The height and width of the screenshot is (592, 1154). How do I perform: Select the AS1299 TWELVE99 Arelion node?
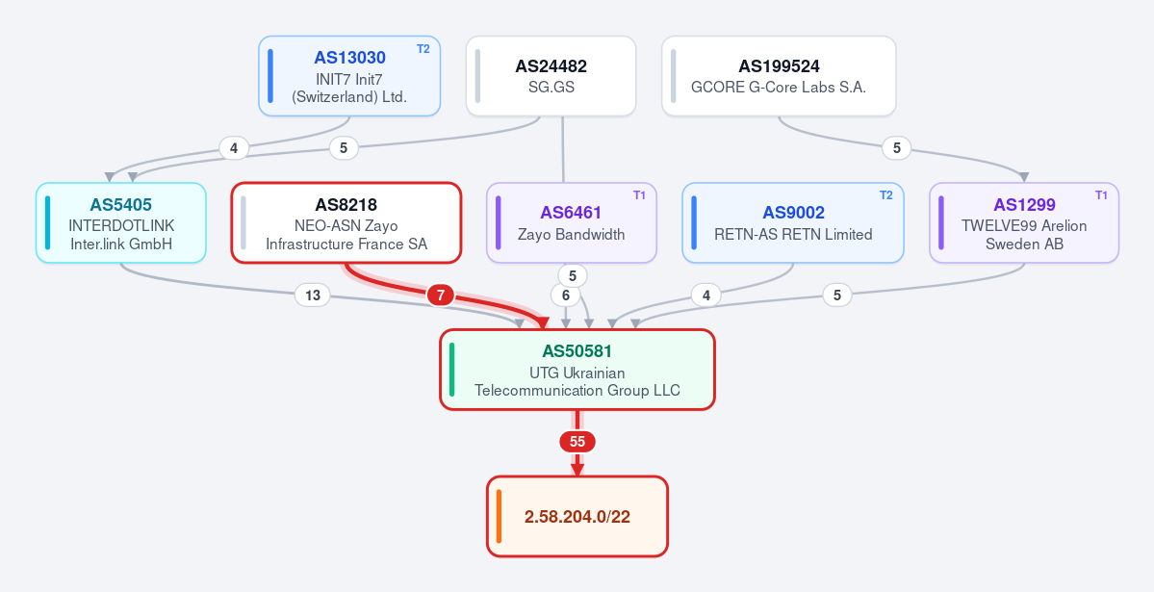point(1024,222)
